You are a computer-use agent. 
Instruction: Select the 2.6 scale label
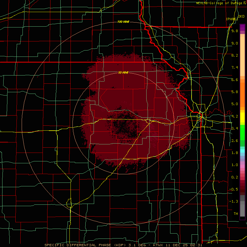(235, 141)
